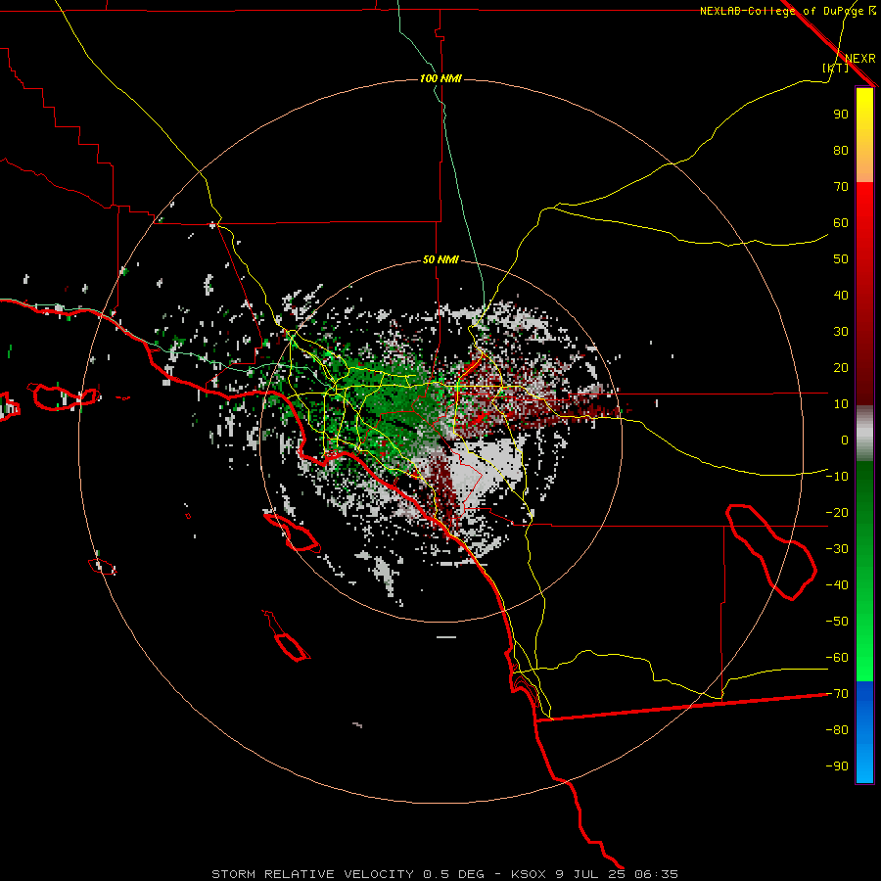Click the 50 NMI range ring label

click(440, 259)
